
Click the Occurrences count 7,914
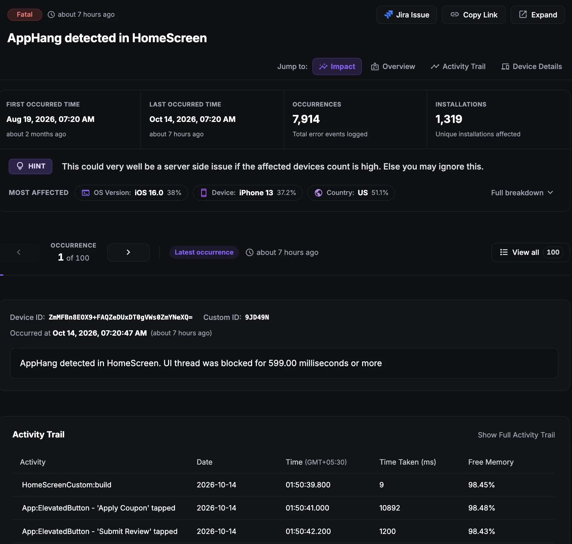coord(306,119)
